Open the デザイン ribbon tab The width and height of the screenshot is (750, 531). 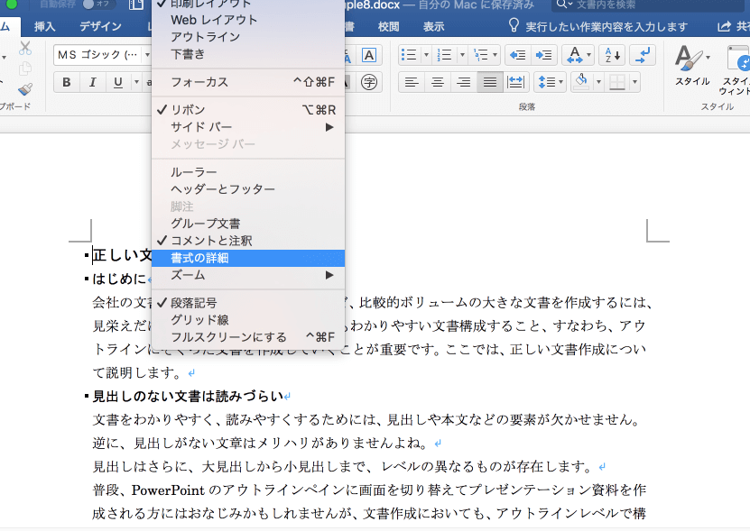tap(100, 27)
